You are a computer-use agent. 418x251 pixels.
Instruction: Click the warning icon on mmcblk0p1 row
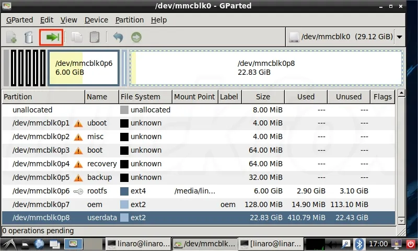[78, 123]
